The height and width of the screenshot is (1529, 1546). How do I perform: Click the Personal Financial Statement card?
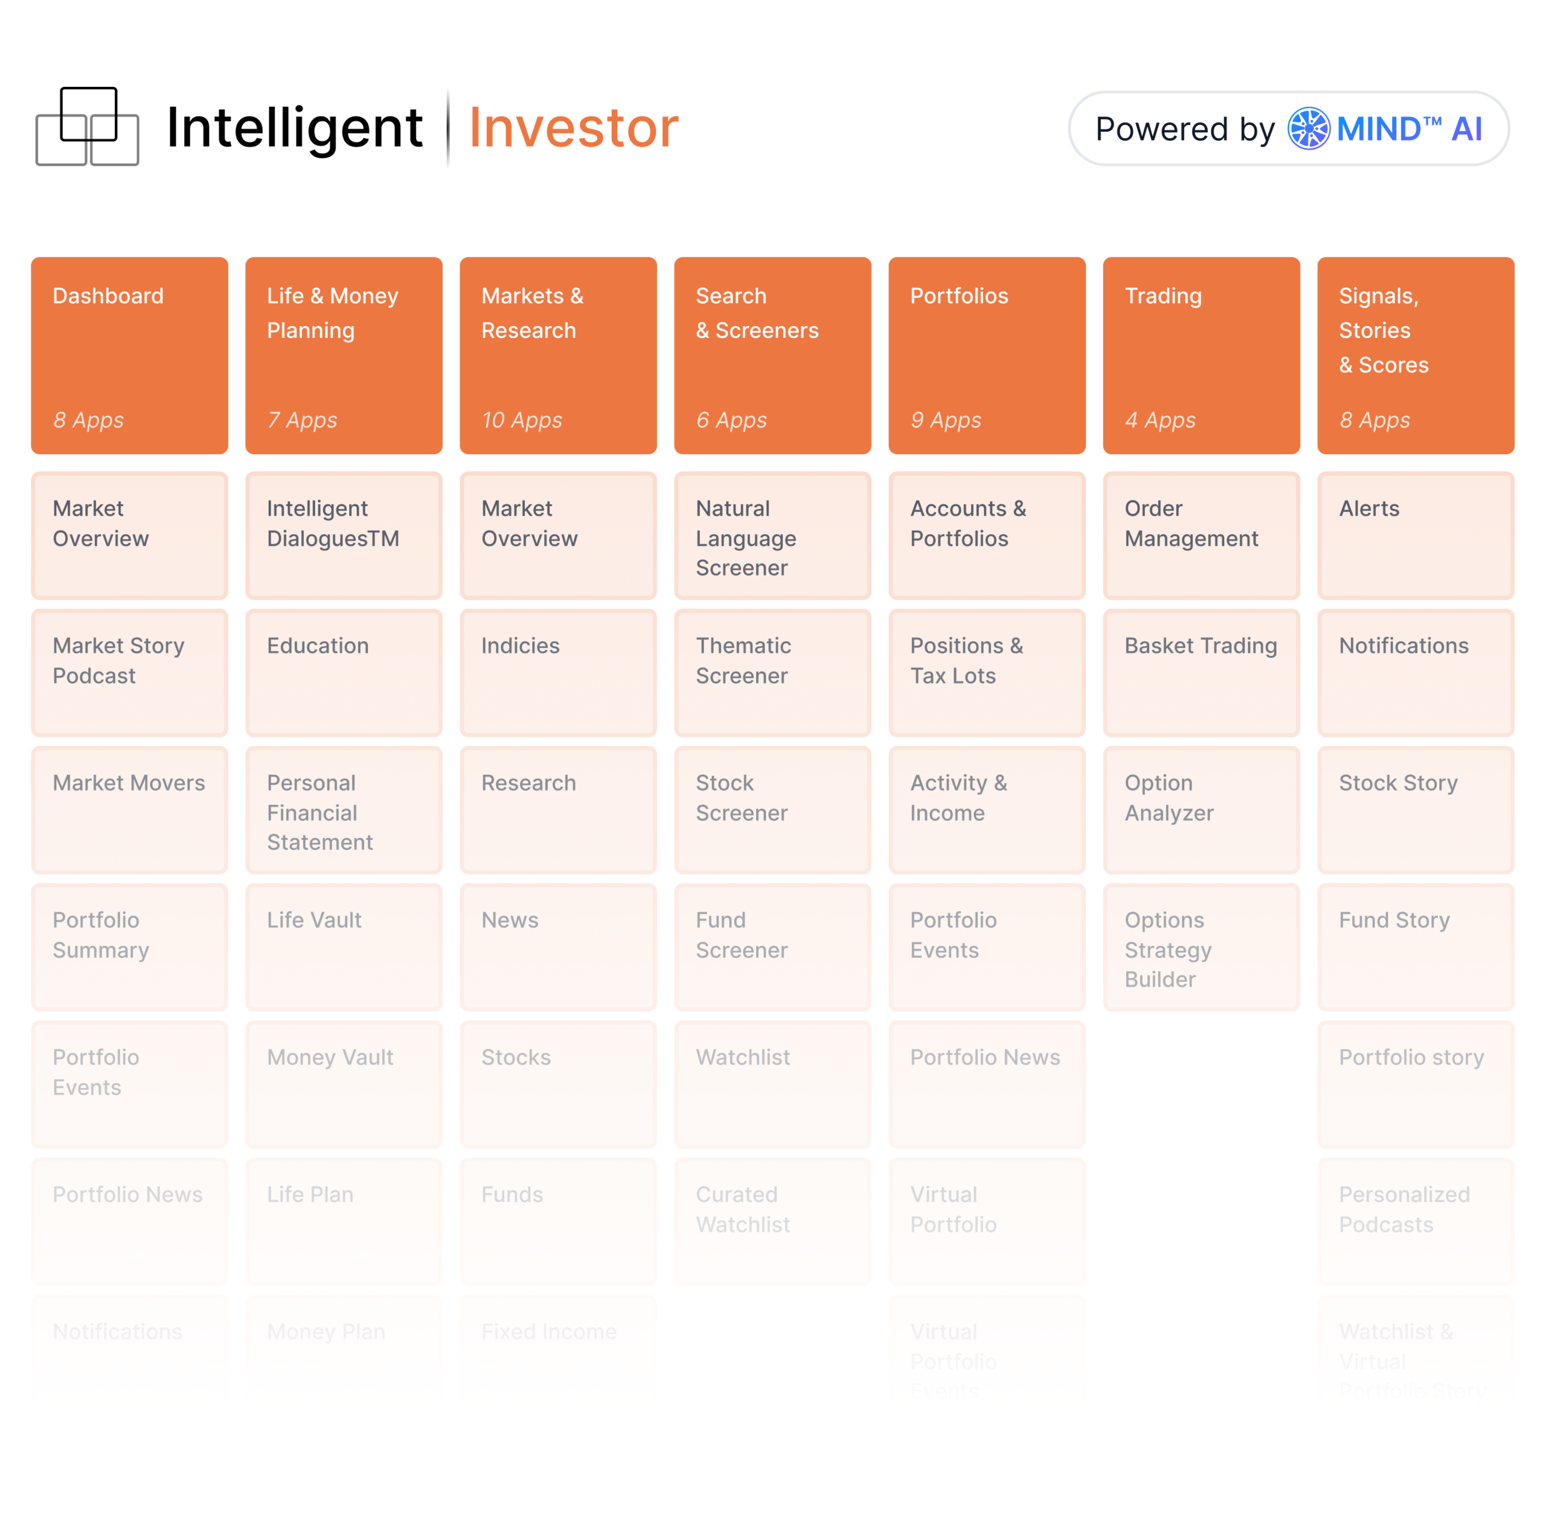click(343, 810)
